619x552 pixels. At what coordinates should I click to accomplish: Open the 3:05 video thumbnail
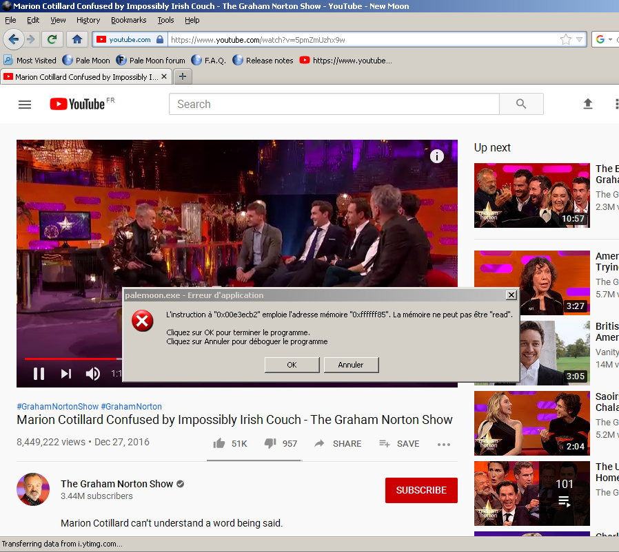click(555, 353)
